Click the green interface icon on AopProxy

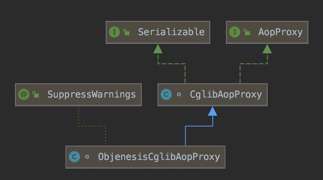tap(235, 32)
